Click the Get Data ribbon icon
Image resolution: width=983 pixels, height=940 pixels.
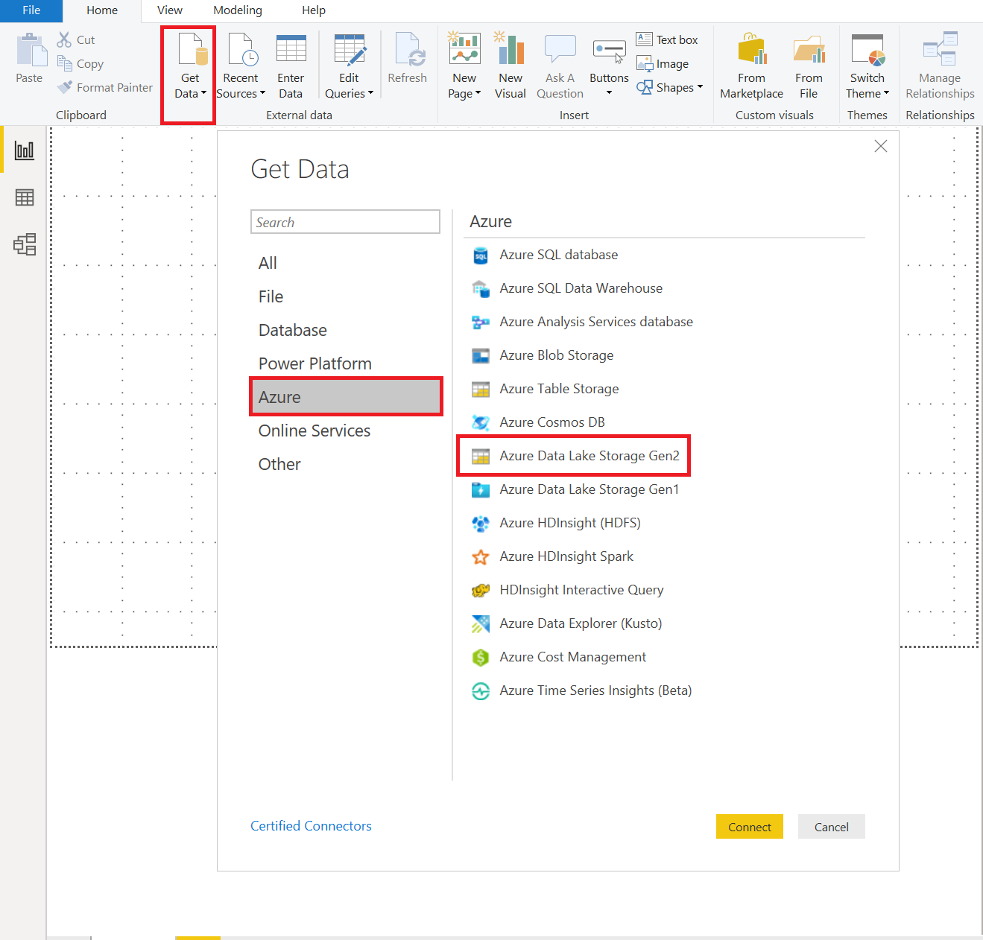point(192,51)
